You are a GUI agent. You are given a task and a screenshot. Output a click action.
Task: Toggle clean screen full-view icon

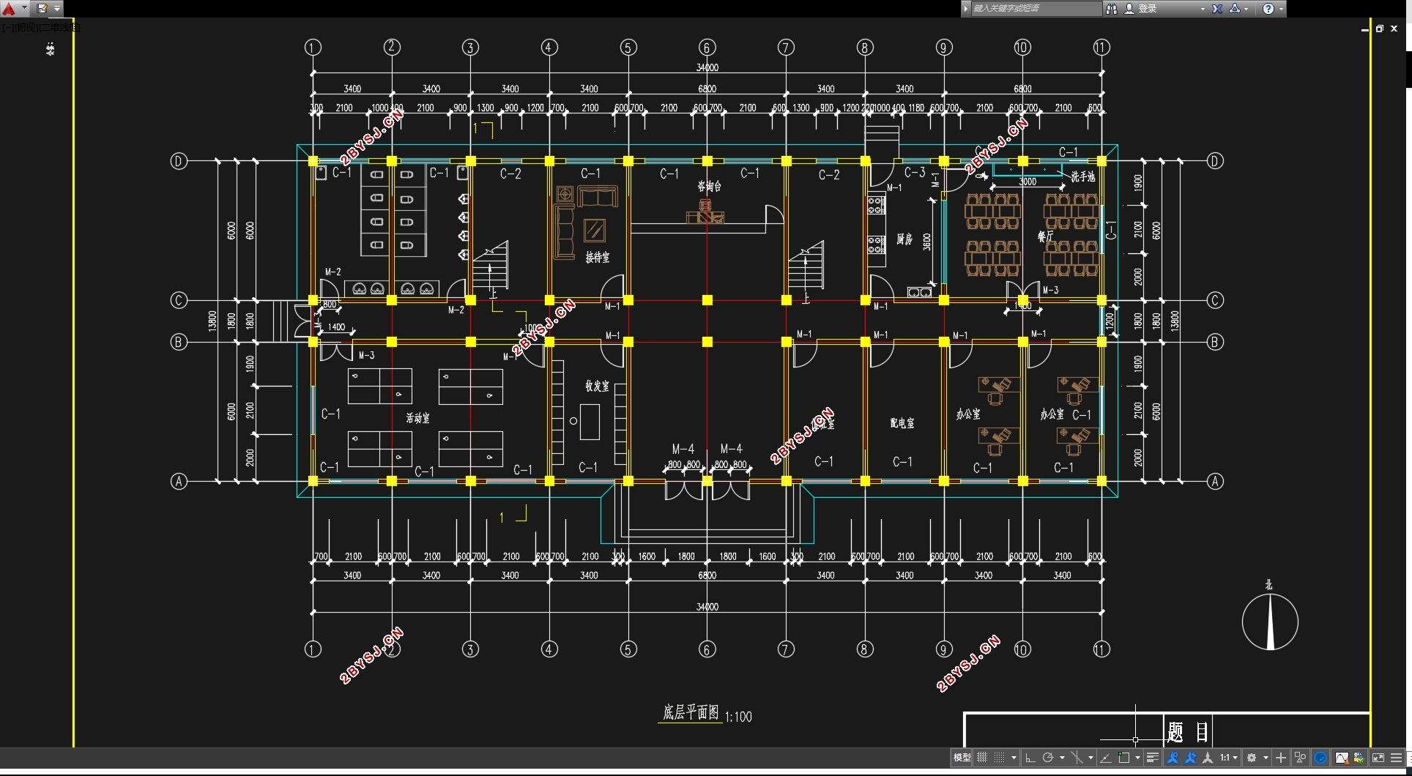tap(1378, 758)
